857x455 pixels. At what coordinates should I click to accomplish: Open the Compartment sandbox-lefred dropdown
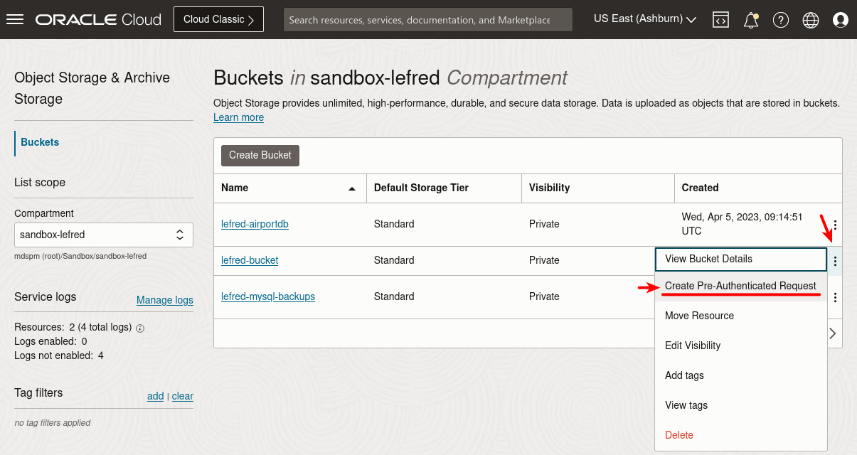(104, 235)
